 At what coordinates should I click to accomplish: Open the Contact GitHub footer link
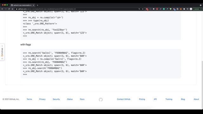(x=124, y=99)
